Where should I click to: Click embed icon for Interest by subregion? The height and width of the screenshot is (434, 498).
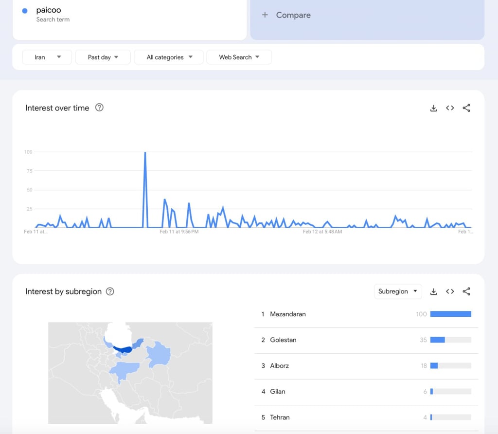click(450, 291)
